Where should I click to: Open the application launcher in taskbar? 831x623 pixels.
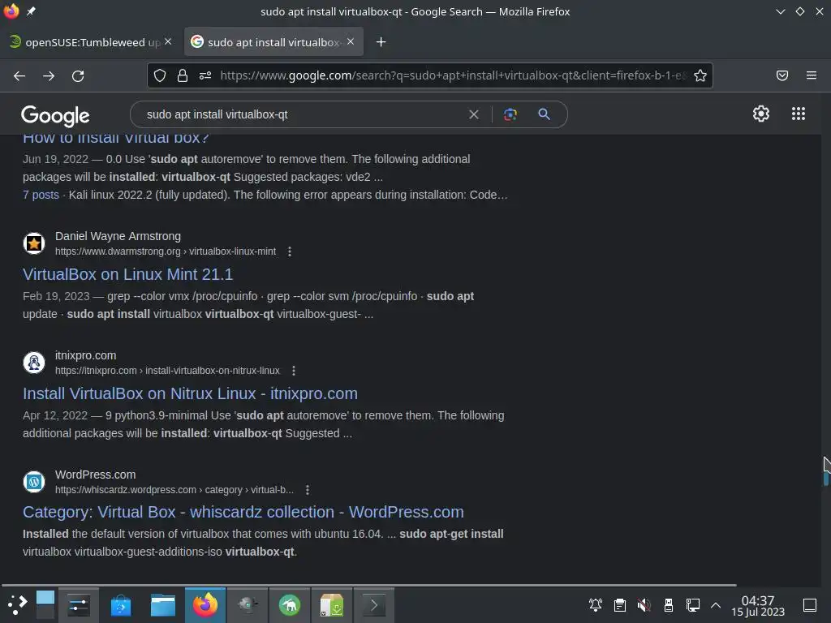click(17, 605)
